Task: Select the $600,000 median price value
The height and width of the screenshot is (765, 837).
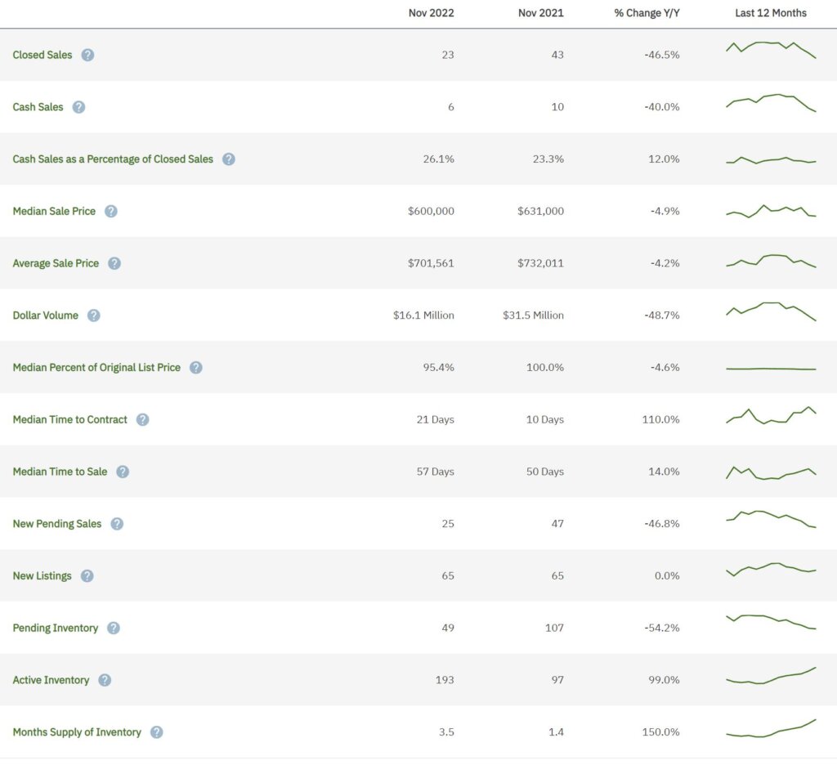Action: (431, 212)
